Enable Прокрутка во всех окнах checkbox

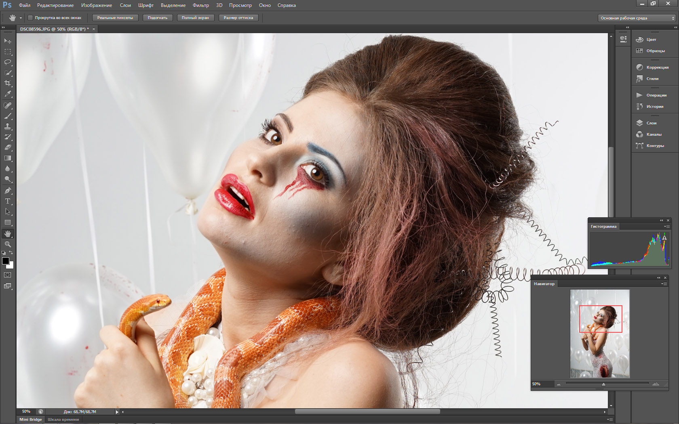point(30,18)
